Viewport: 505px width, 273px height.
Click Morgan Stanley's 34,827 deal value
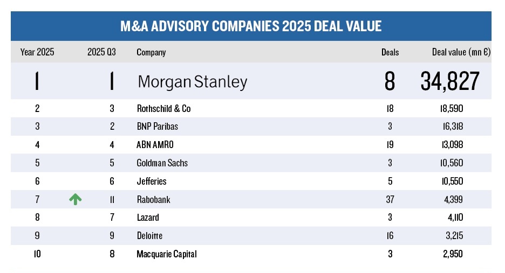tap(449, 82)
